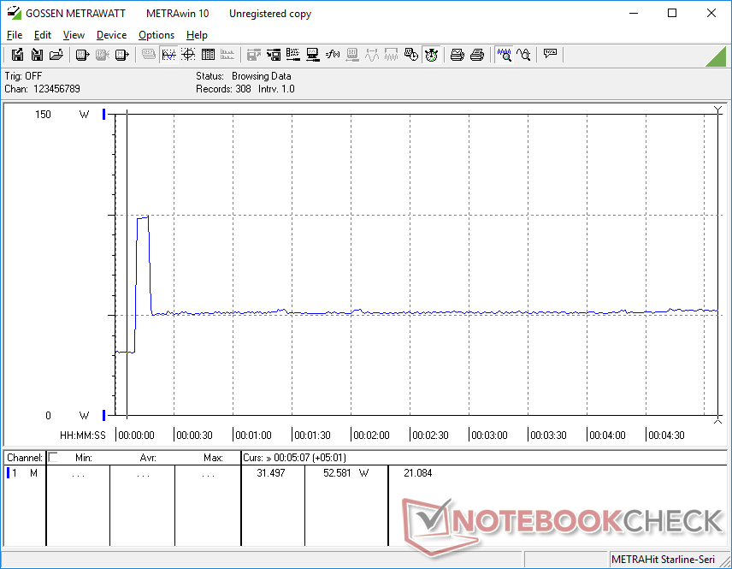Image resolution: width=732 pixels, height=569 pixels.
Task: Click the Max: column header
Action: [x=213, y=458]
